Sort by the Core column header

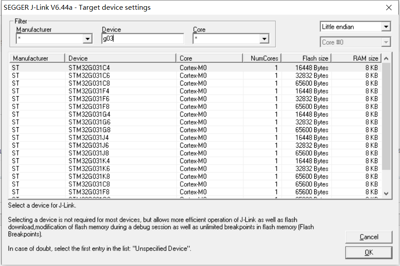[x=209, y=58]
